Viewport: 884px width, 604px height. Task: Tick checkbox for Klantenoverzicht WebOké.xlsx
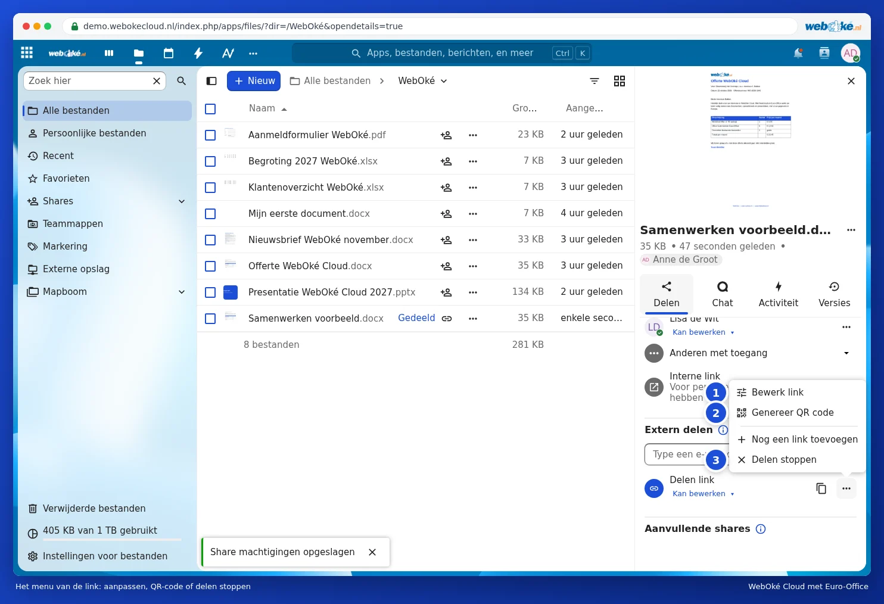click(x=210, y=188)
